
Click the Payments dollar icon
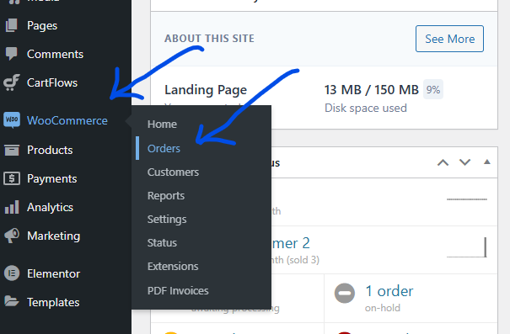click(x=12, y=178)
